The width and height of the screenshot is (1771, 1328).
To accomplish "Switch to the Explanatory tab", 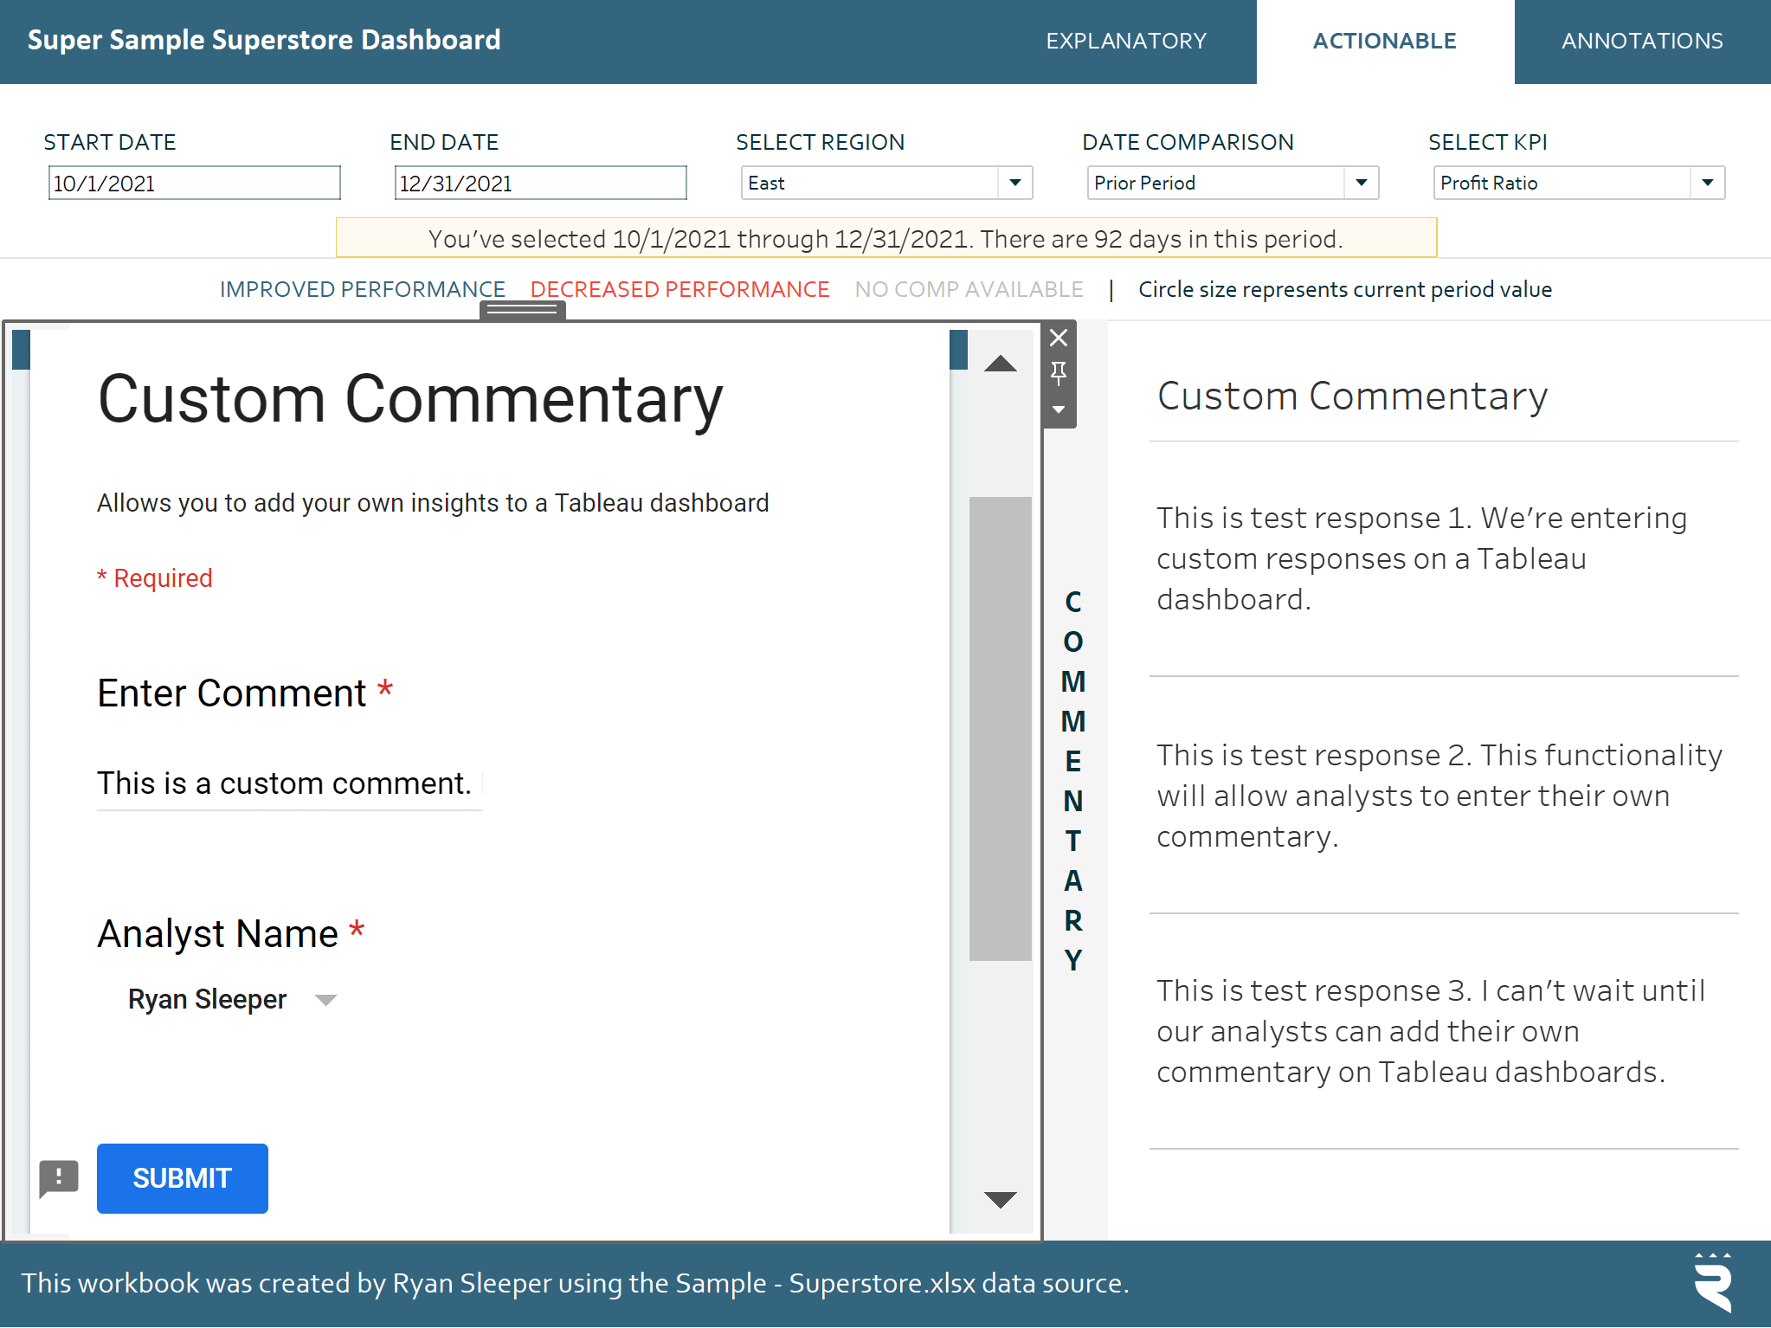I will [x=1126, y=41].
